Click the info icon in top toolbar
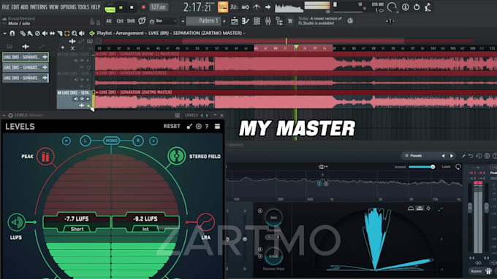 pyautogui.click(x=406, y=7)
